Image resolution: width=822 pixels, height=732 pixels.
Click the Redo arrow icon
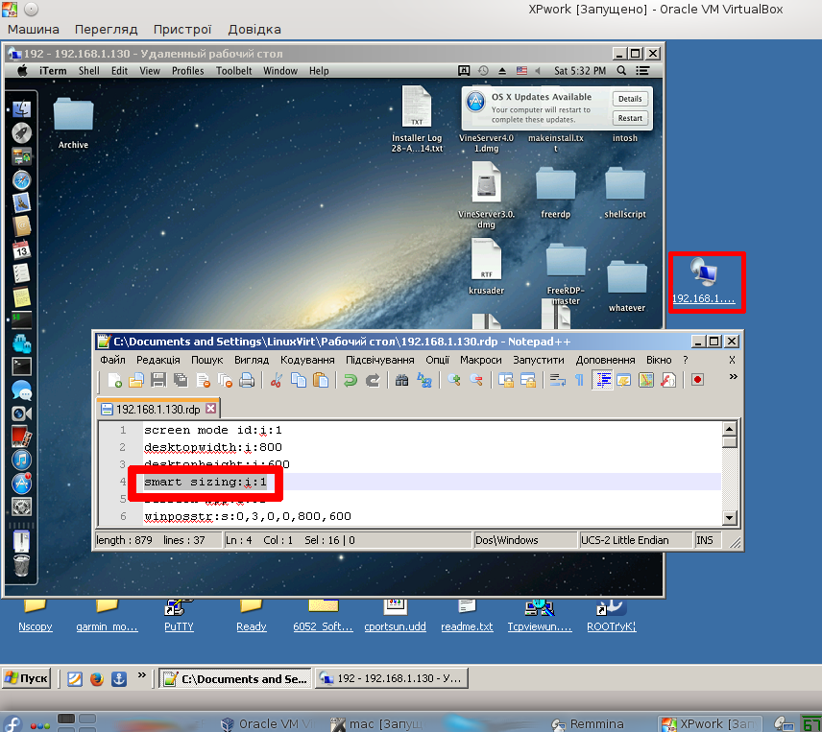point(373,380)
